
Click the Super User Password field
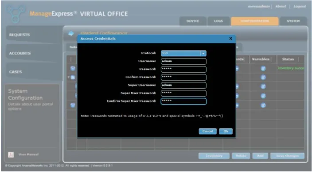tap(183, 93)
